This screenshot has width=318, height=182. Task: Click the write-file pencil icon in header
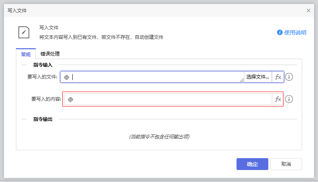[x=24, y=32]
